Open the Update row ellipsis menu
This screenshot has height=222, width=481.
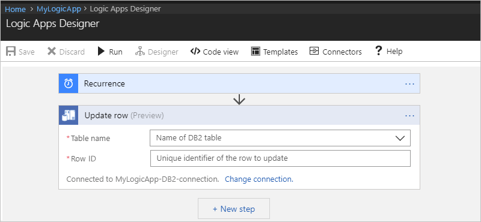point(409,116)
